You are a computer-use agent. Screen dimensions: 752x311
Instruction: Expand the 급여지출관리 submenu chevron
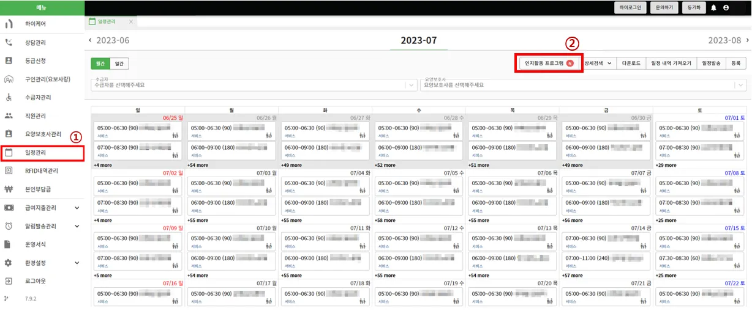[77, 208]
